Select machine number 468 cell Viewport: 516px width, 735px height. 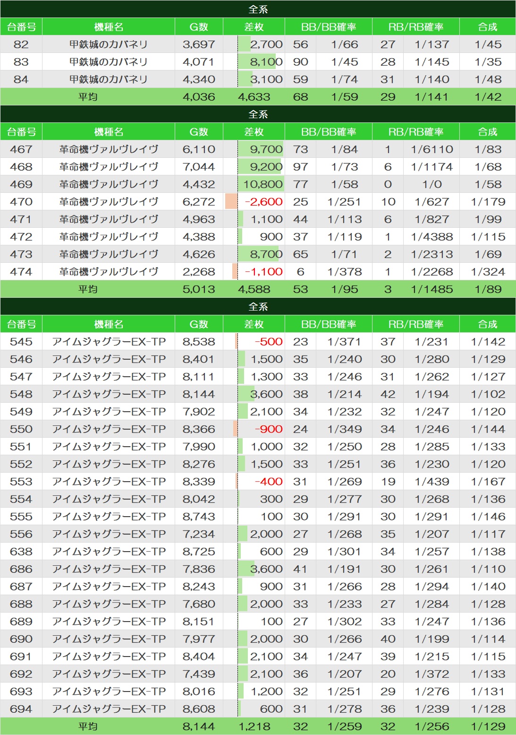21,167
